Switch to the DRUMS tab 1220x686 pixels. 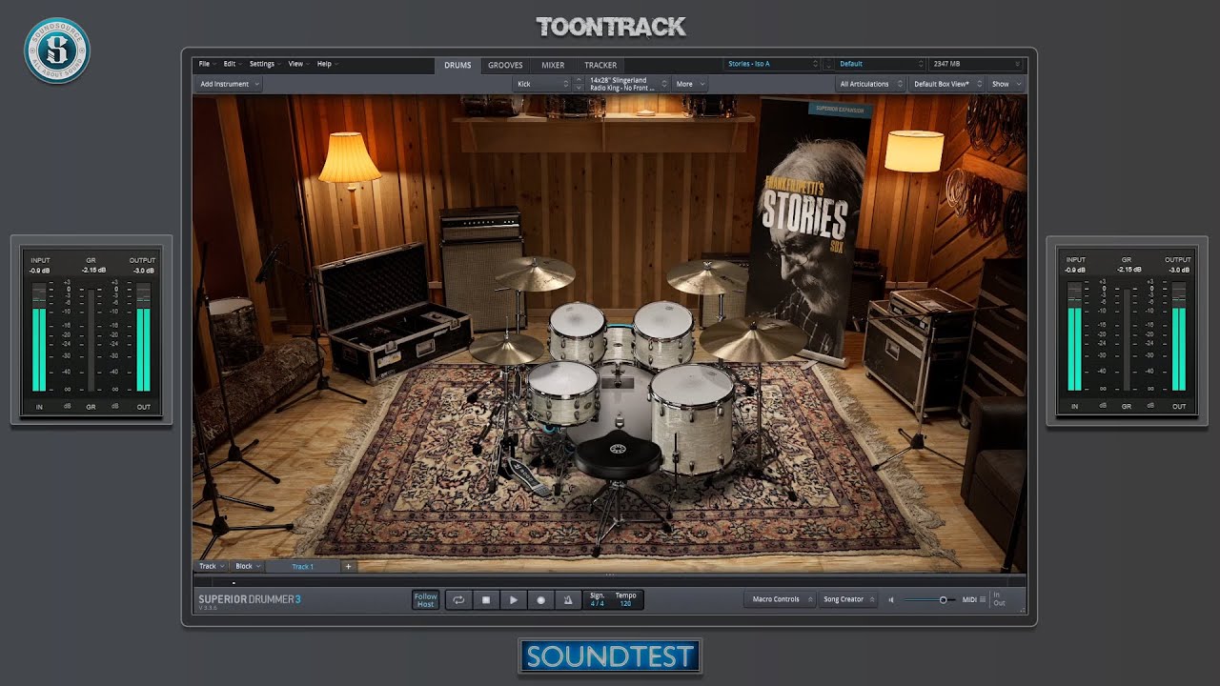457,65
